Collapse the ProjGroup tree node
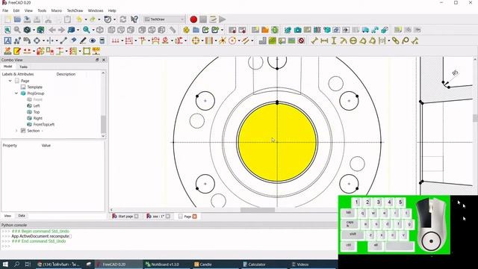 pyautogui.click(x=16, y=93)
